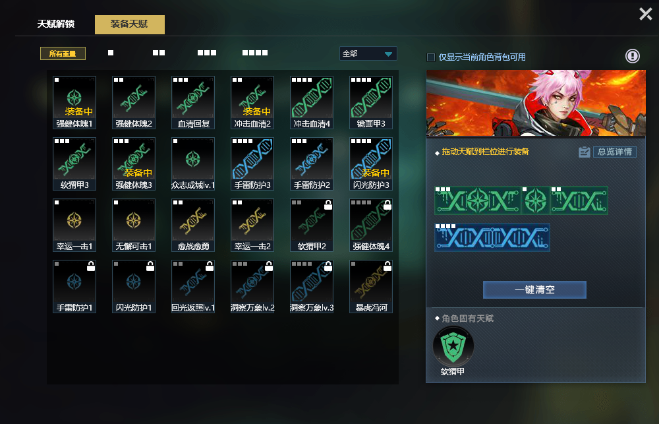Open 总览详情 overview details

[x=614, y=152]
